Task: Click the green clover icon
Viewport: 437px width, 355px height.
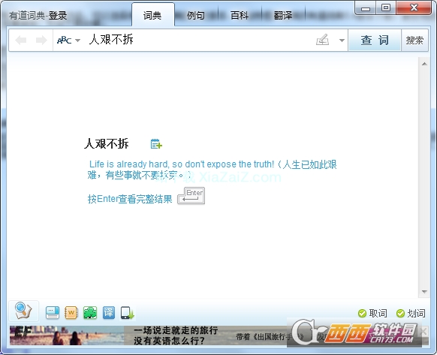Action: (90, 313)
